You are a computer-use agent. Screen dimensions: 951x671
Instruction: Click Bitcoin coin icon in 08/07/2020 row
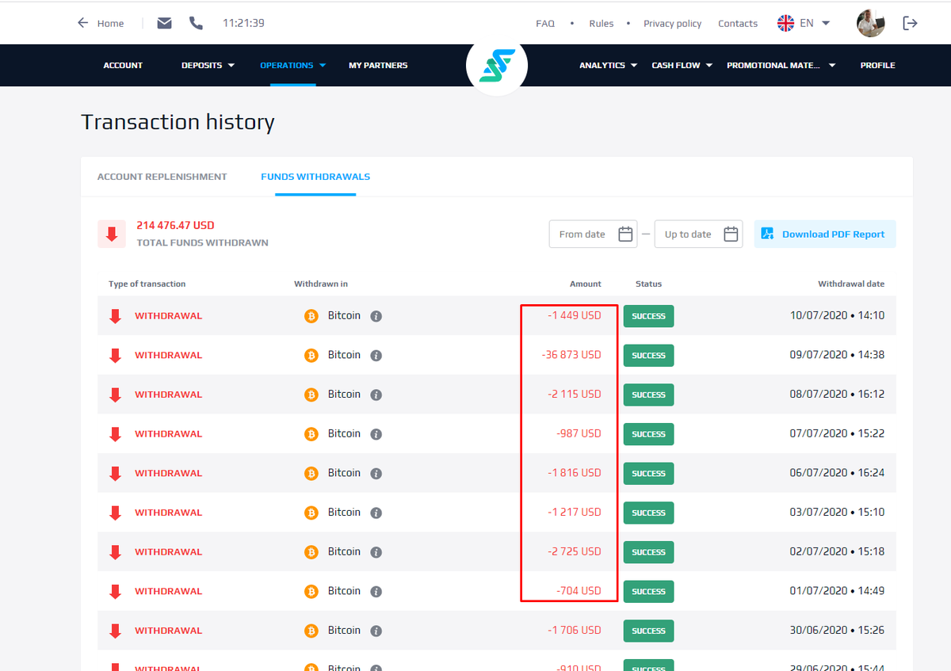pyautogui.click(x=311, y=395)
